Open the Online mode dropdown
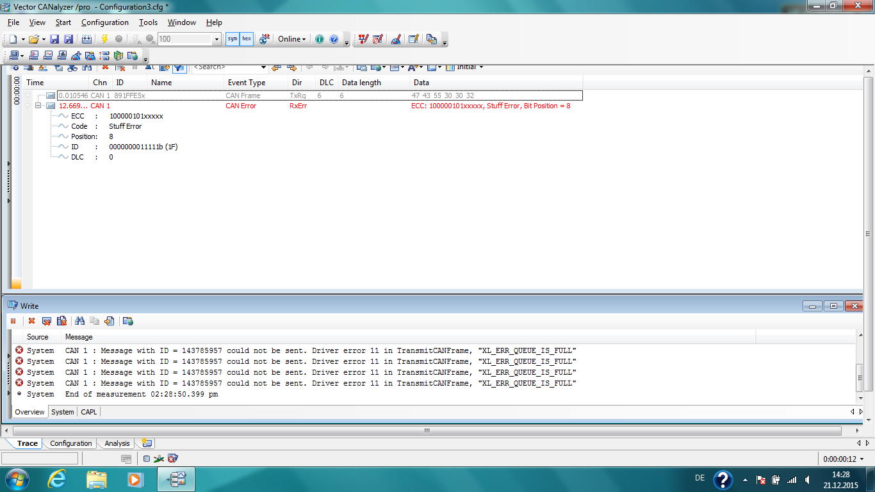Screen dimensions: 875x492 292,39
